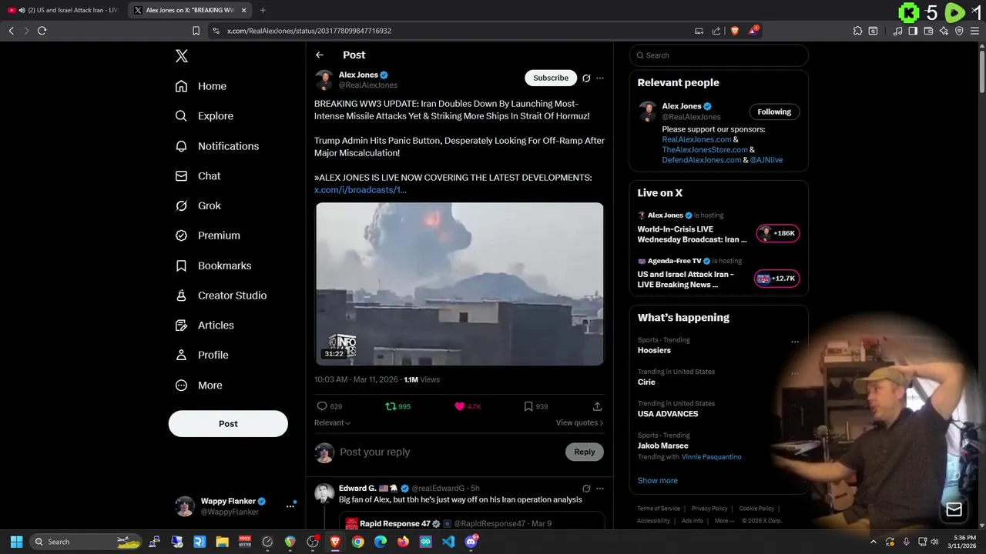986x554 pixels.
Task: Reload the page
Action: pos(42,31)
